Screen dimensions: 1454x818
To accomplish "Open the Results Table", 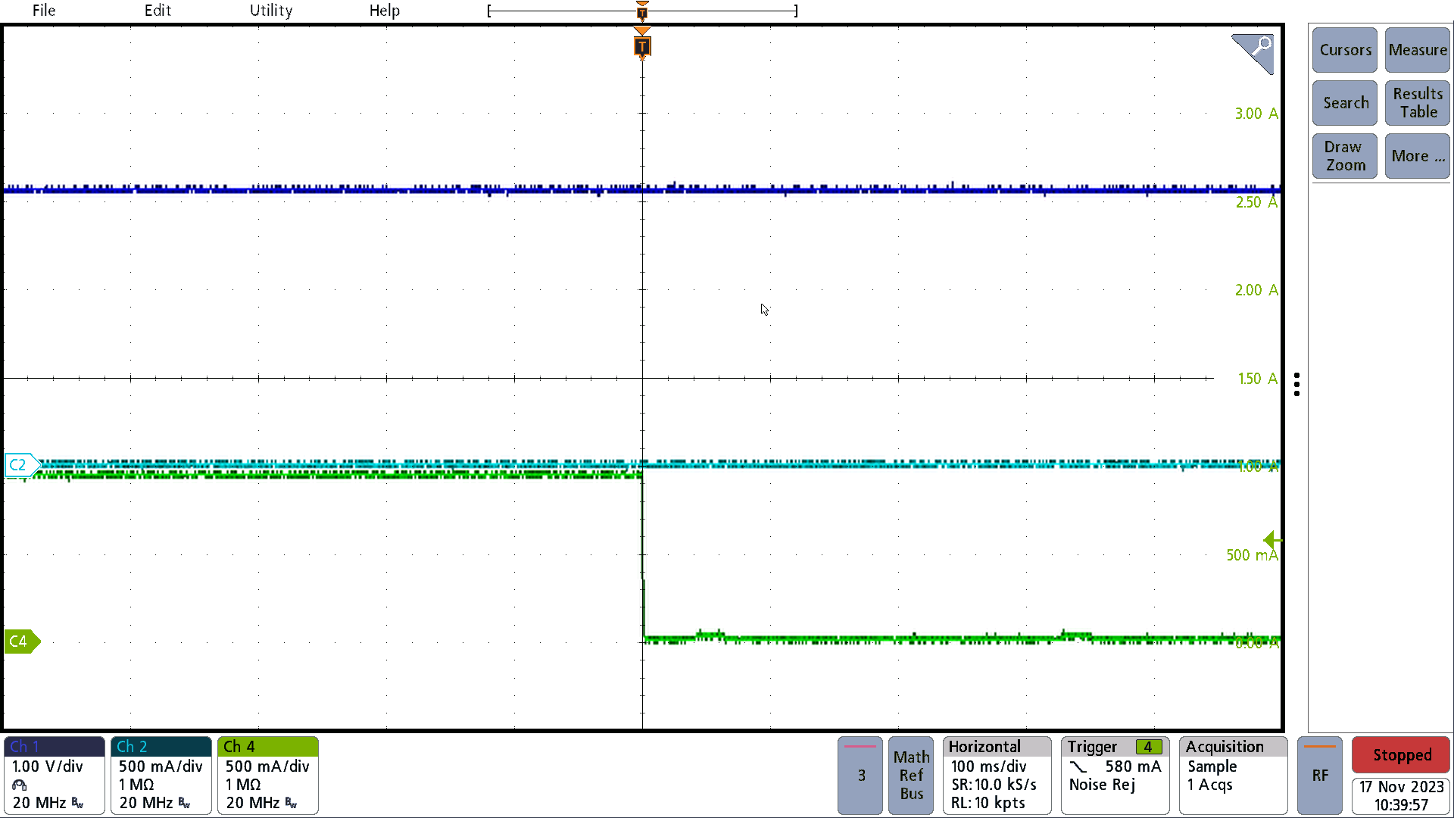I will [1418, 103].
